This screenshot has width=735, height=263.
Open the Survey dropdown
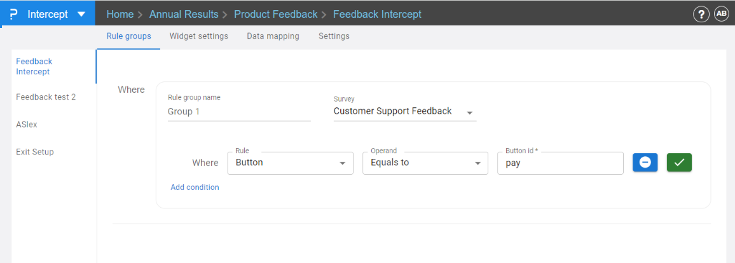pos(404,112)
